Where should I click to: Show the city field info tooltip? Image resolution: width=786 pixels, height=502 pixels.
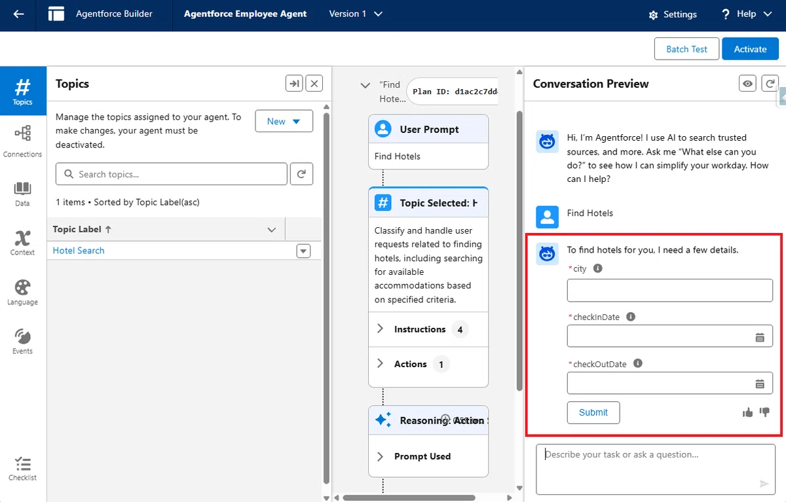point(597,268)
